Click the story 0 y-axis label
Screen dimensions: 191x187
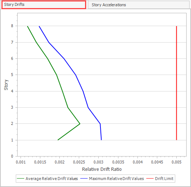pos(12,156)
